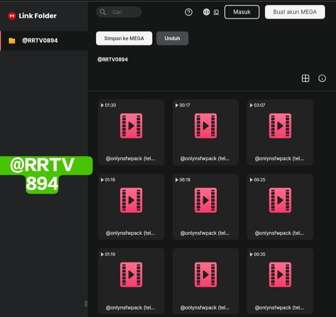Open the 00:25 video file icon
Image resolution: width=336 pixels, height=317 pixels.
pos(280,200)
